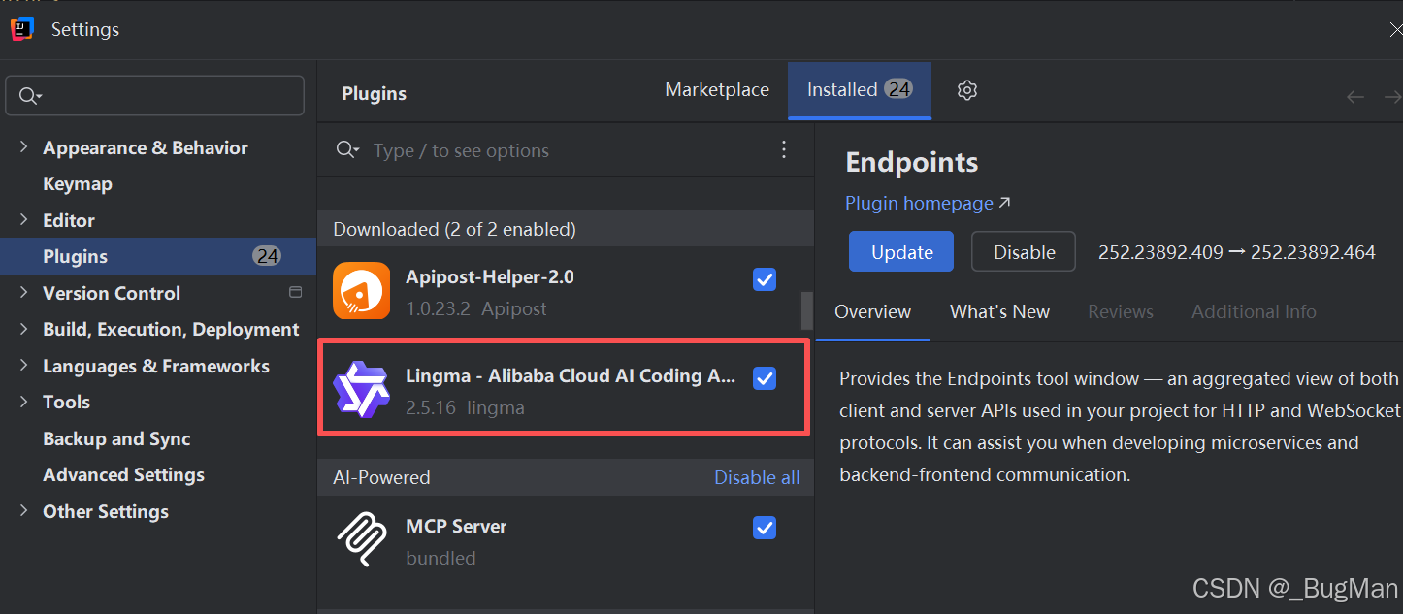Select Keymap in settings tree
This screenshot has height=614, width=1403.
(x=78, y=184)
